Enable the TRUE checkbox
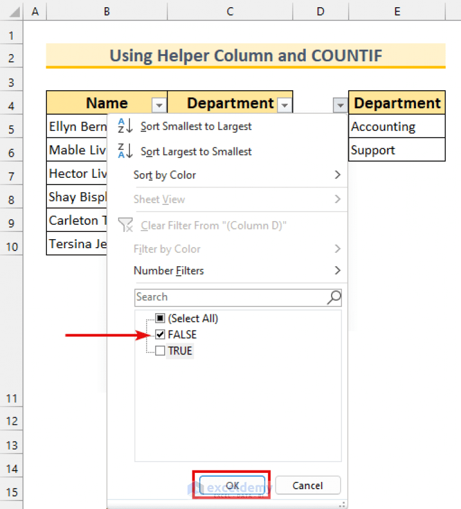The width and height of the screenshot is (461, 509). coord(159,351)
